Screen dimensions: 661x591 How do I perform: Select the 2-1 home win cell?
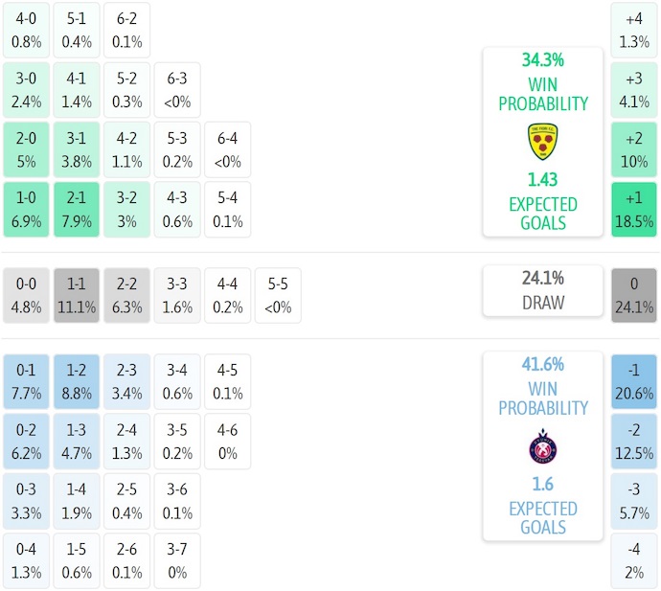tap(77, 209)
